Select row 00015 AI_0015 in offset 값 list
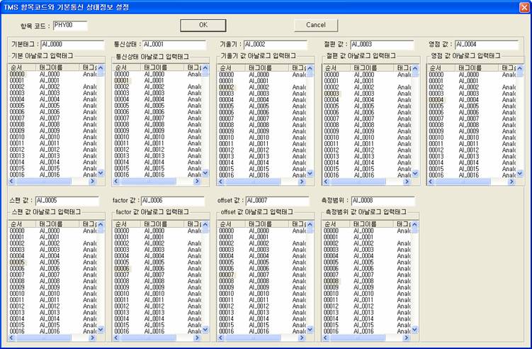532x349 pixels. (262, 325)
